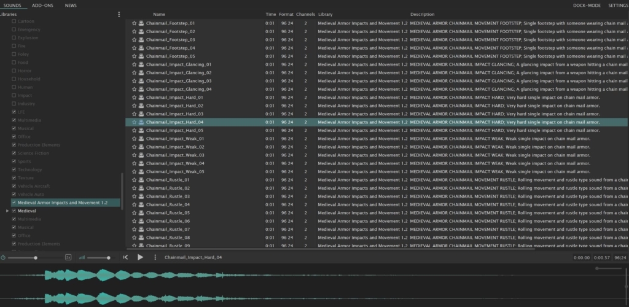Image resolution: width=629 pixels, height=307 pixels.
Task: Click the stopwatch speed icon
Action: click(x=3, y=257)
